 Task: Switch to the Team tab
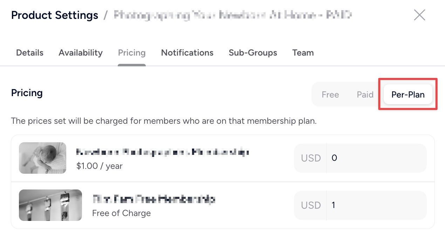303,53
